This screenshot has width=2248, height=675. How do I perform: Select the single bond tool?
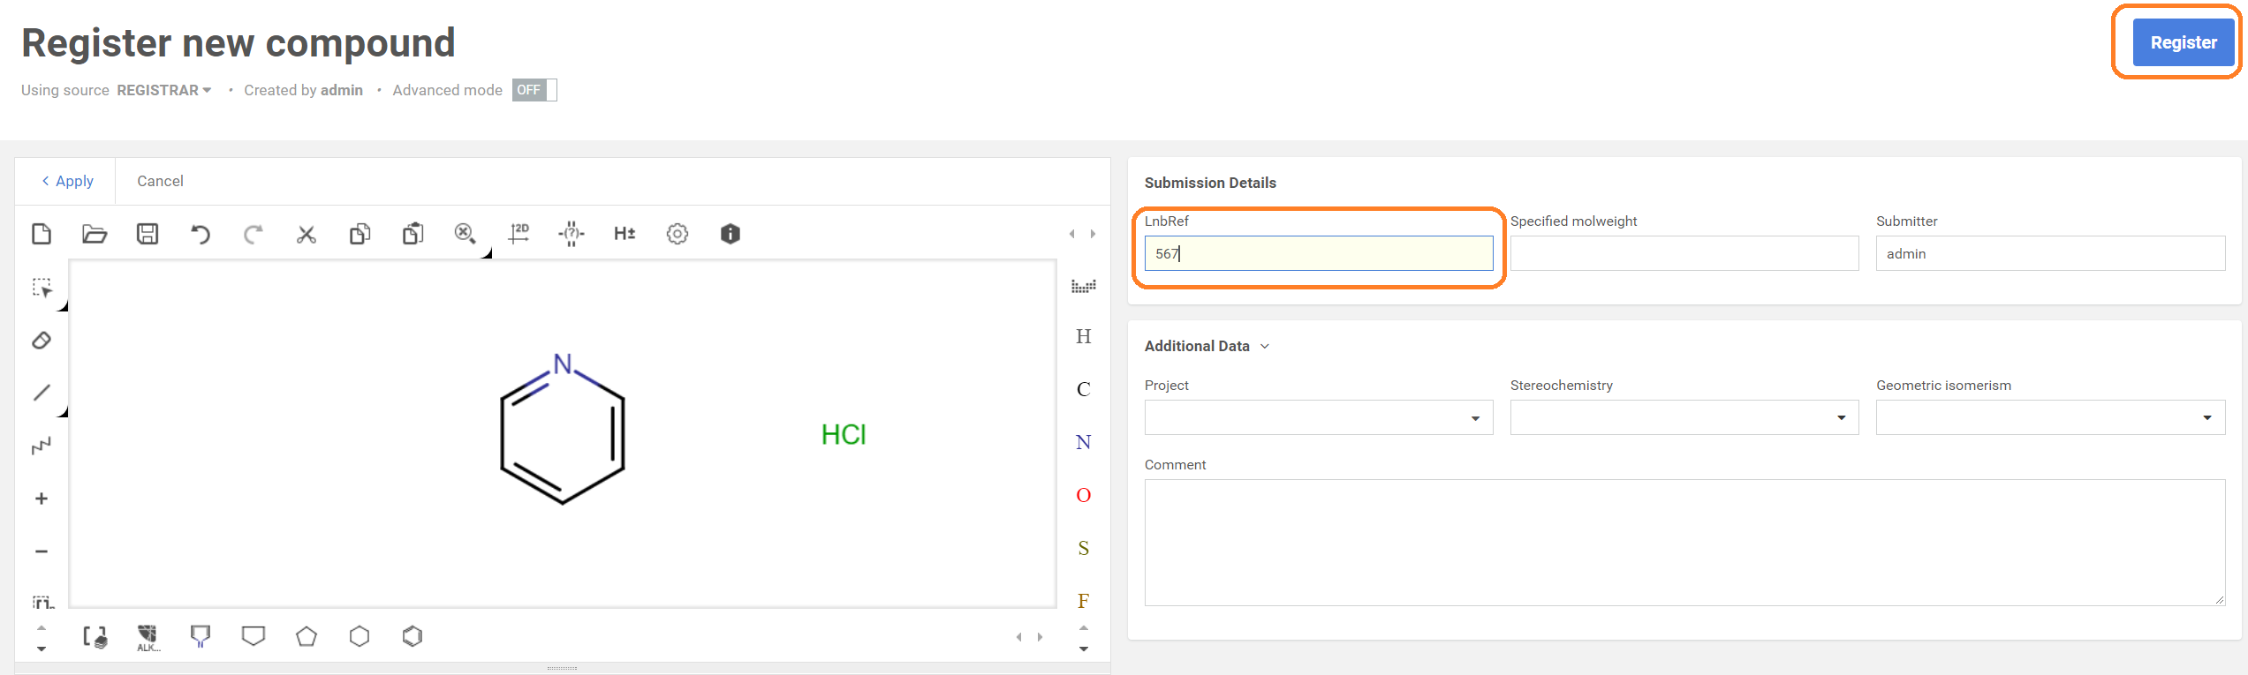(x=42, y=393)
